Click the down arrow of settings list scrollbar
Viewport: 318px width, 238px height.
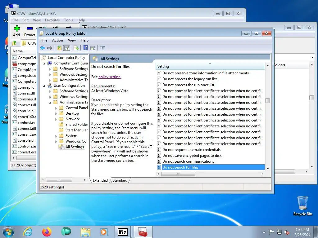pyautogui.click(x=268, y=169)
